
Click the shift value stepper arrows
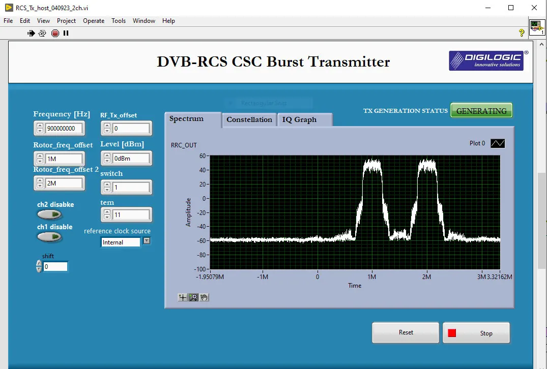tap(39, 266)
